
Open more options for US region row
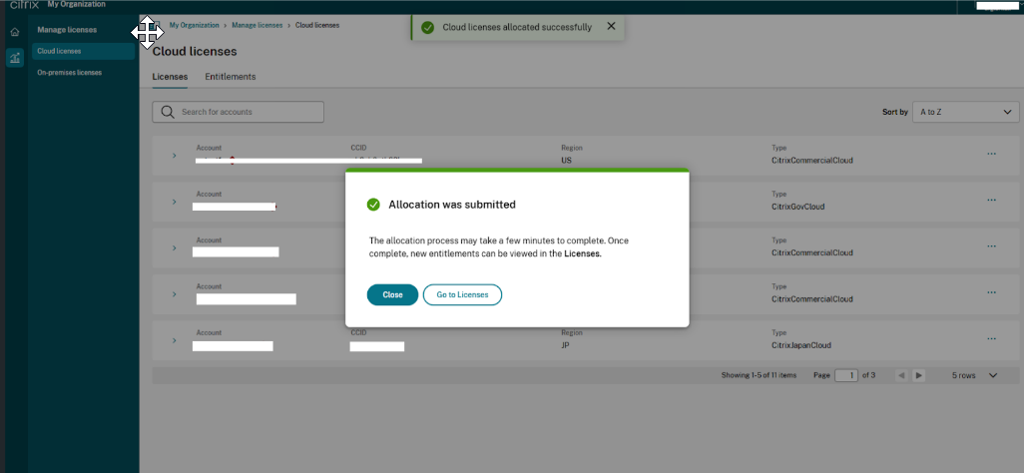(x=991, y=155)
